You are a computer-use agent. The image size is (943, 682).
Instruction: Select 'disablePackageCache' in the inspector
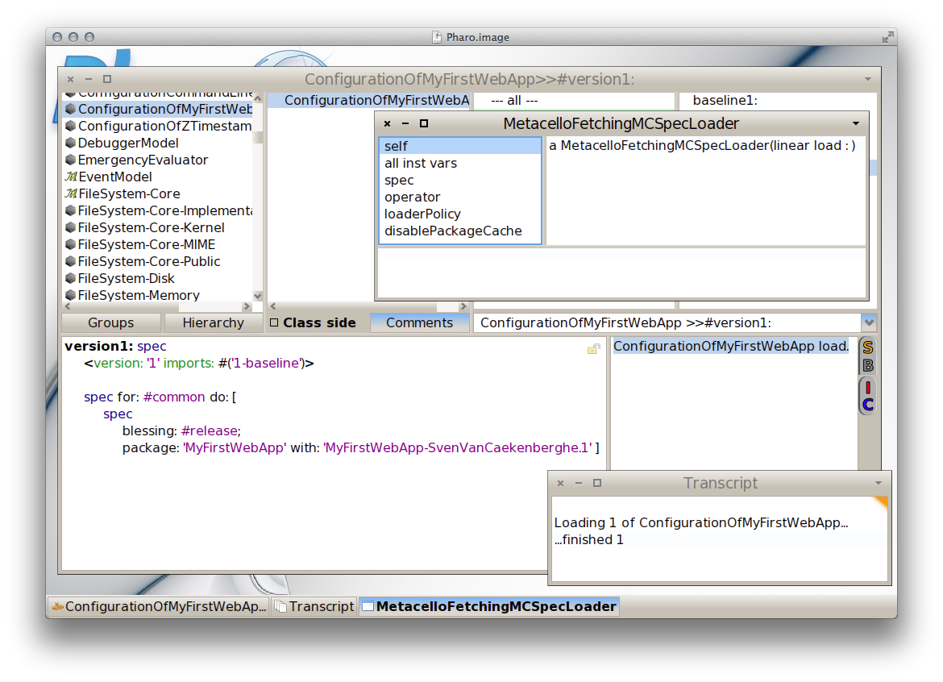point(460,231)
